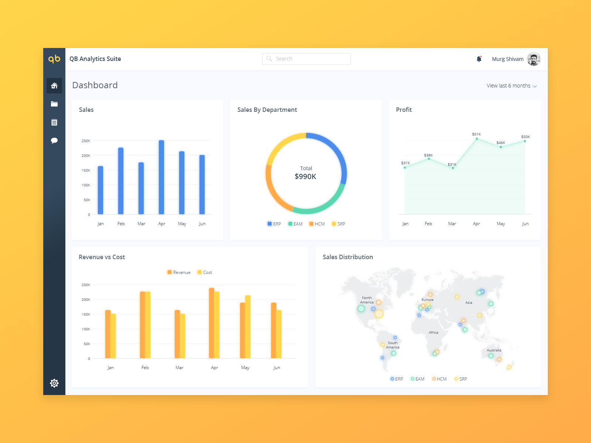This screenshot has width=591, height=443.
Task: Open Settings via the gear icon
Action: coord(54,383)
